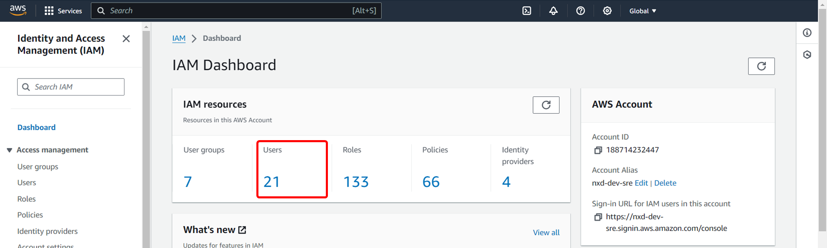Click the page vertical scrollbar
Viewport: 827px width, 248px height.
click(x=822, y=120)
